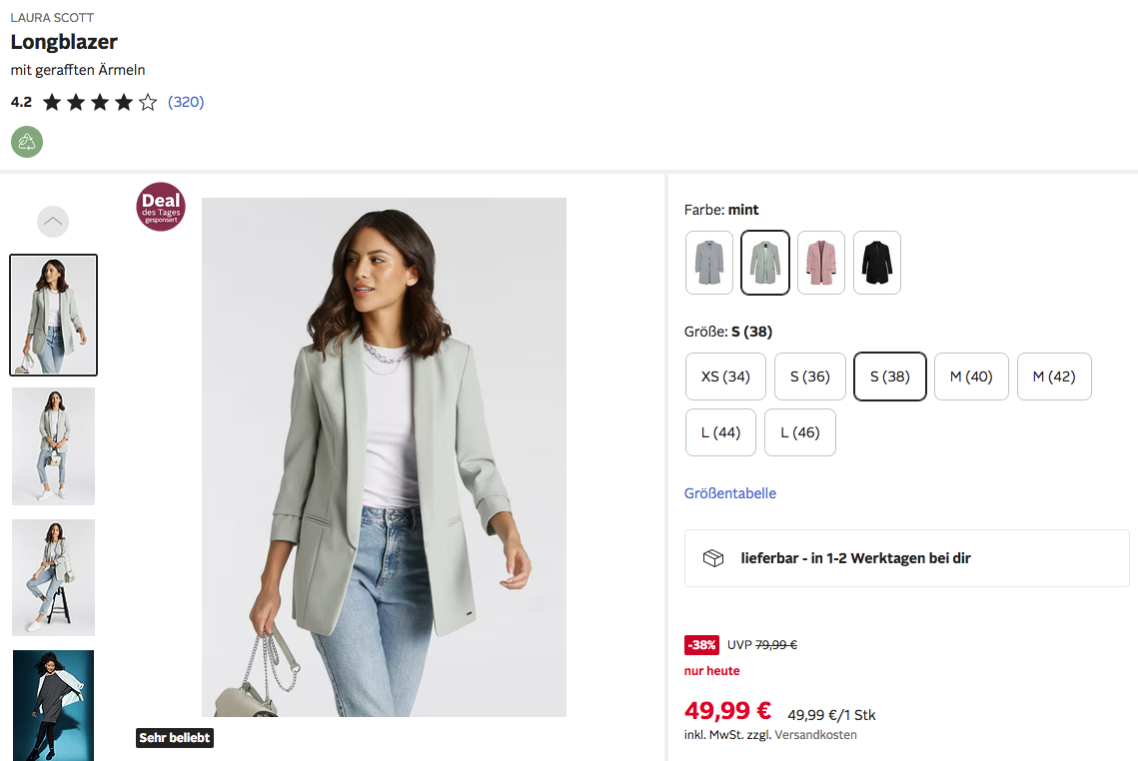
Task: Open the Versandkosten shipping costs link
Action: (x=815, y=735)
